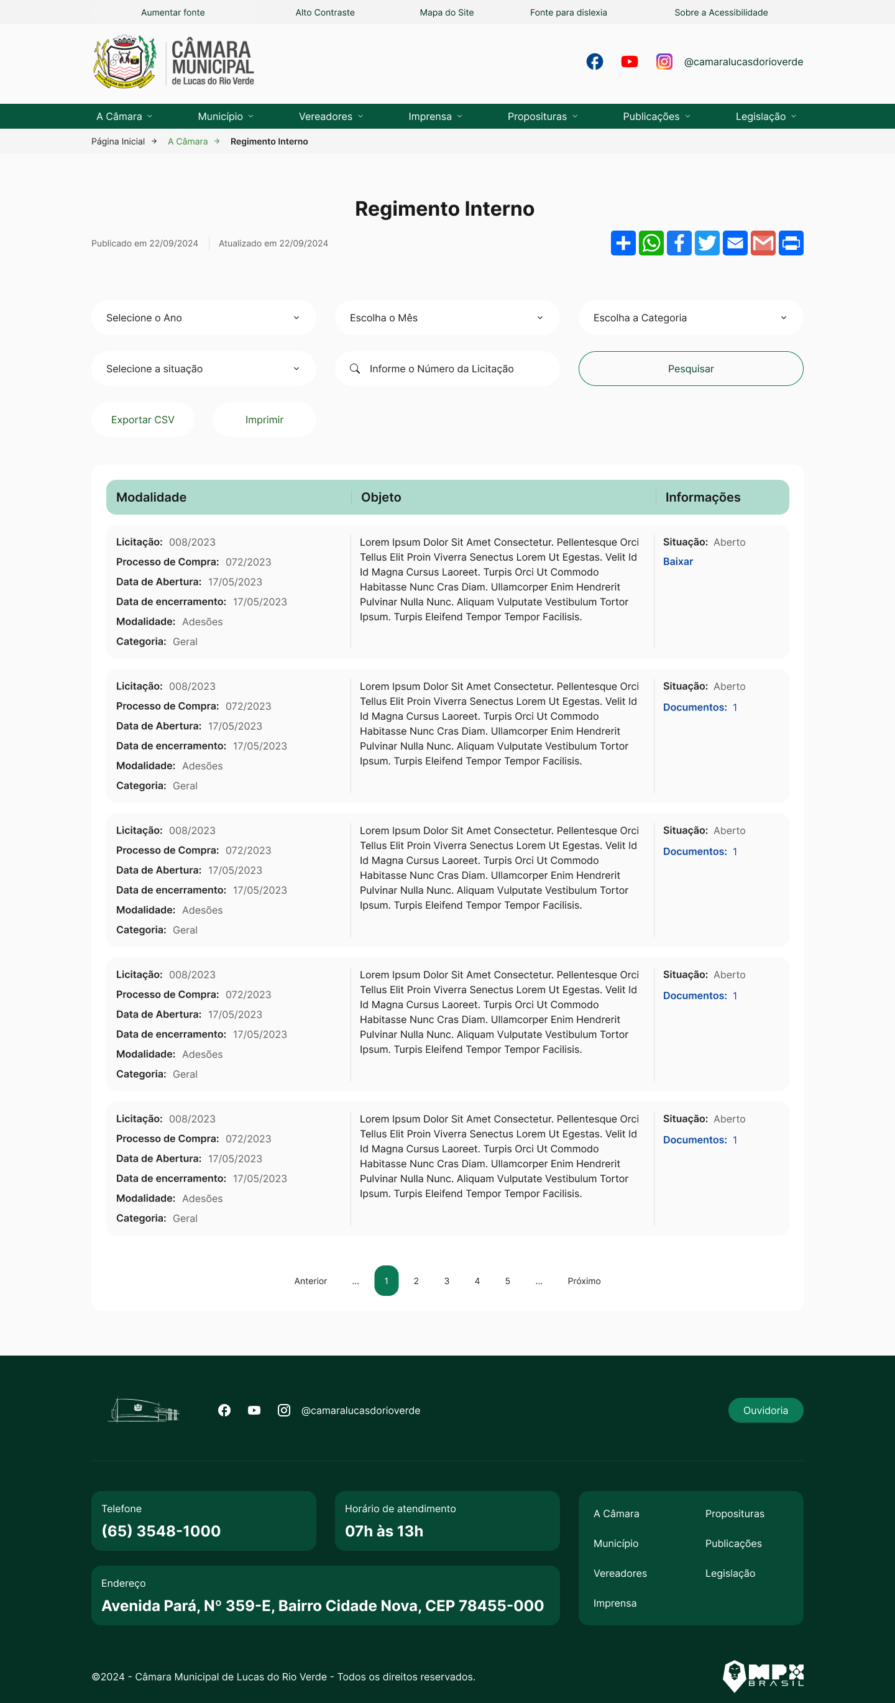Open the Selecione o Ano dropdown
The width and height of the screenshot is (895, 1703).
pos(204,318)
